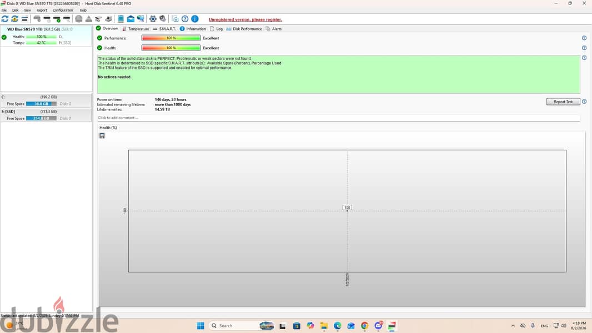592x333 pixels.
Task: Open the taskbar clock showing 4:18 PM
Action: coord(579,325)
